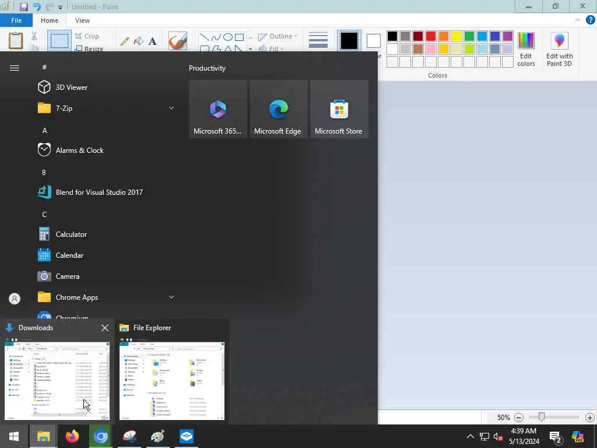Screen dimensions: 597x448
Task: Click the Edit colors button
Action: [x=526, y=50]
